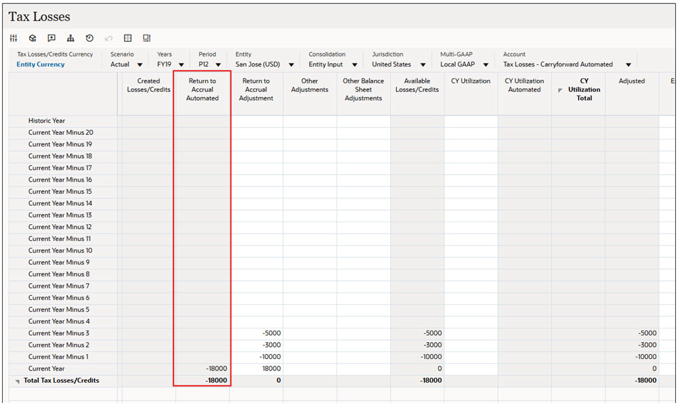This screenshot has width=678, height=403.
Task: Click the Tax Losses page title
Action: point(39,16)
